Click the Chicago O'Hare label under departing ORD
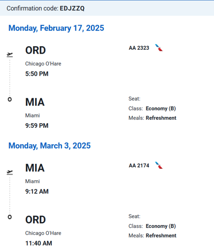Viewport: 214px width, 249px height. (43, 64)
